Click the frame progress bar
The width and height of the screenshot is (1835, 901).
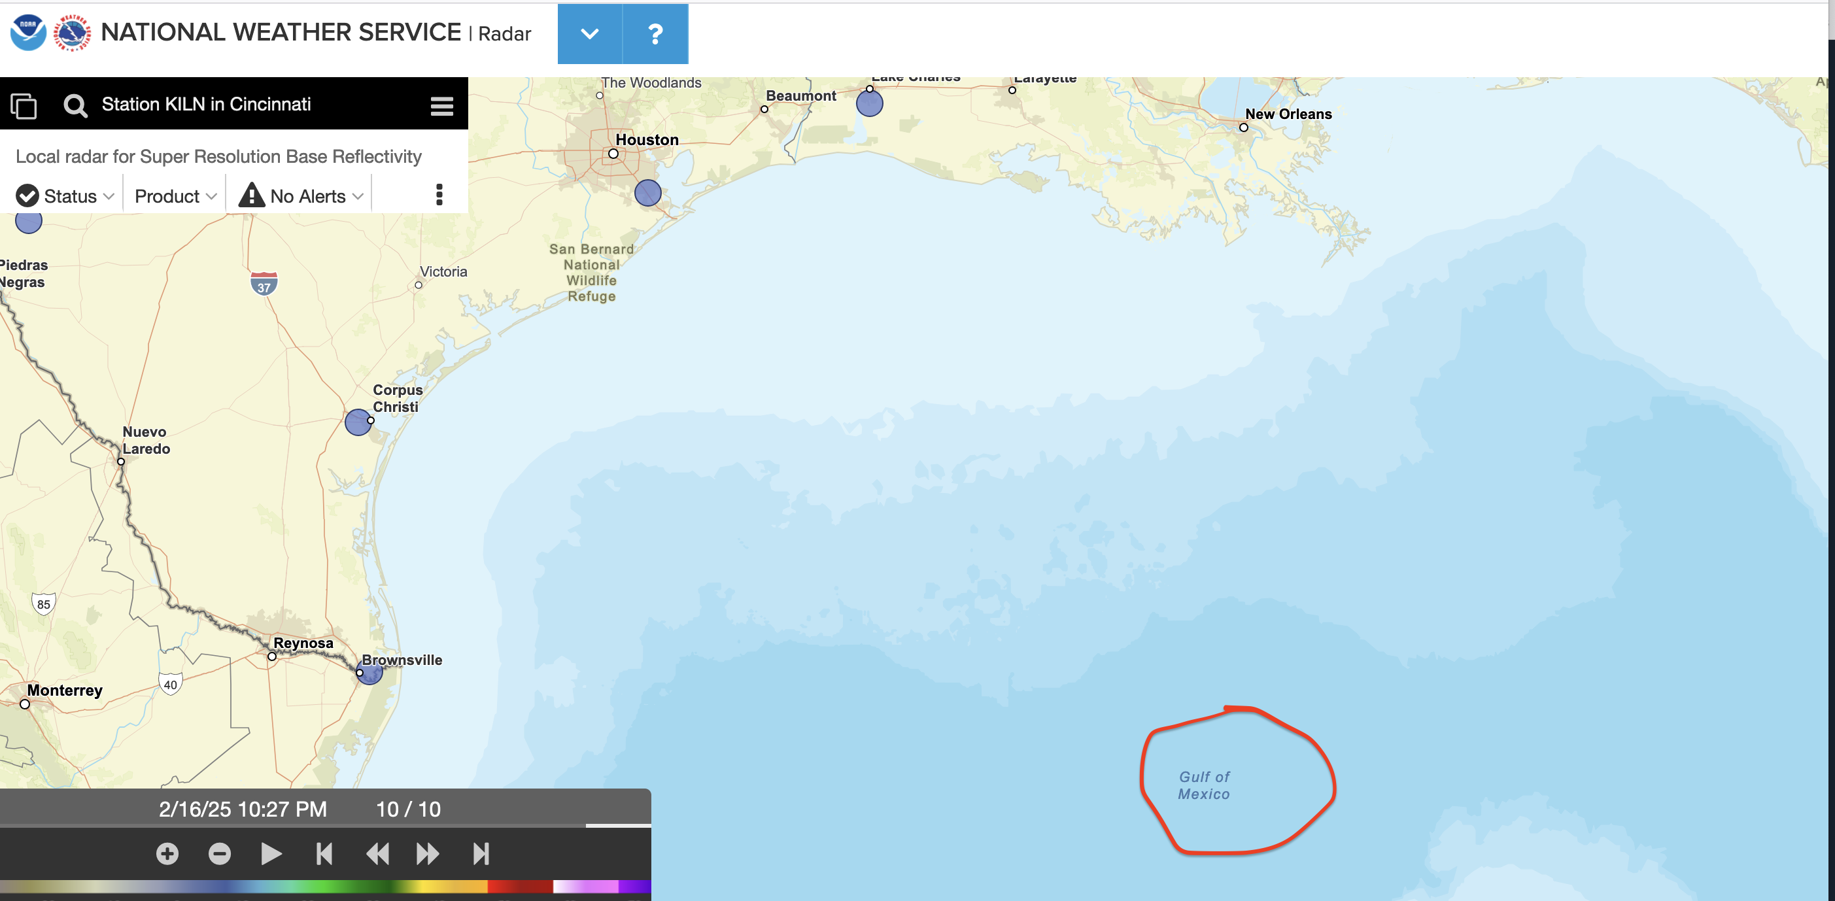[325, 826]
